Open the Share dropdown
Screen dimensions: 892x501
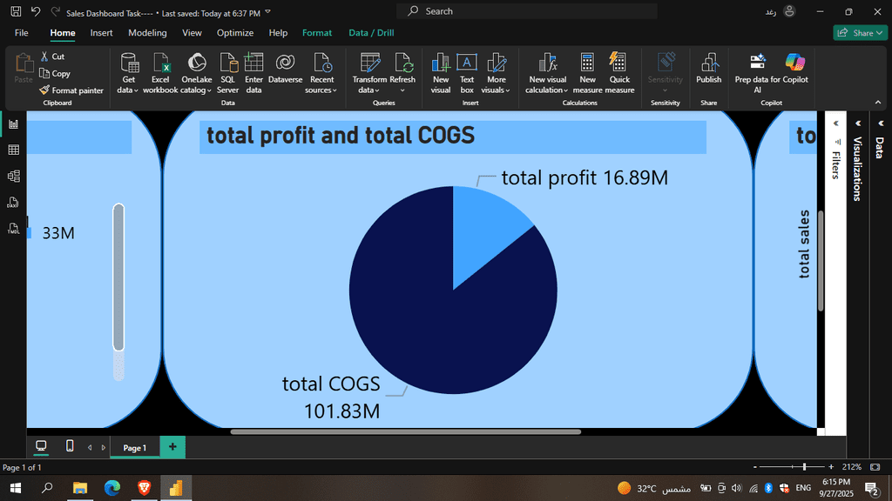point(860,33)
